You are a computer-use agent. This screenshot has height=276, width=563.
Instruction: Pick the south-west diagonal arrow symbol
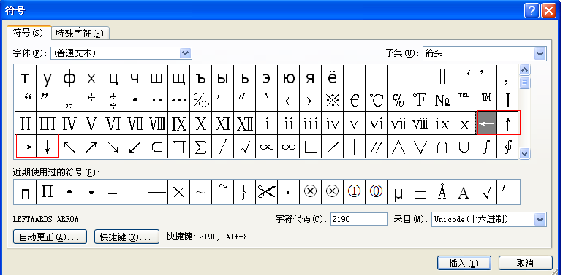(135, 147)
